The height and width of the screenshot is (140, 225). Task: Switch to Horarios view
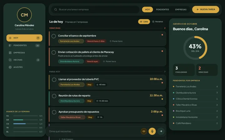click(x=157, y=21)
